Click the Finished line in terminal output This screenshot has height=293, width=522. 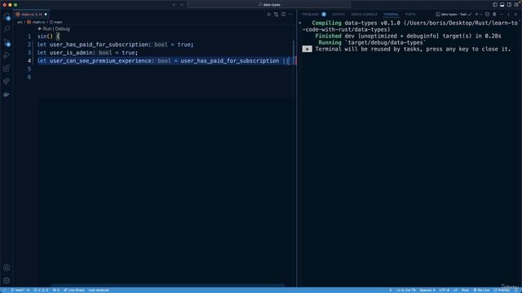[x=408, y=36]
